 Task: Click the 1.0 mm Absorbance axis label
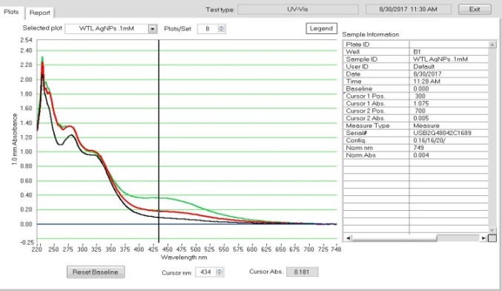[14, 139]
